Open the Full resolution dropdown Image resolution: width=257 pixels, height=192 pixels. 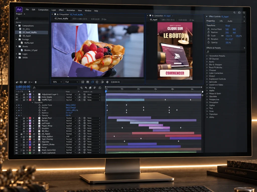pos(72,82)
